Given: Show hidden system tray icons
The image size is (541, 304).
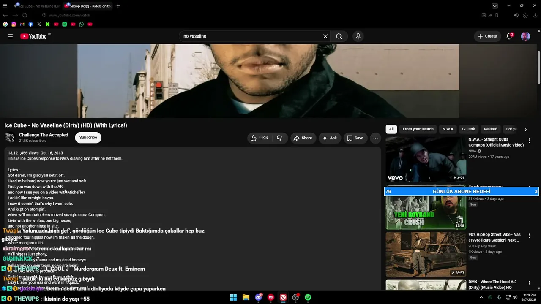Looking at the screenshot, I should [x=481, y=297].
